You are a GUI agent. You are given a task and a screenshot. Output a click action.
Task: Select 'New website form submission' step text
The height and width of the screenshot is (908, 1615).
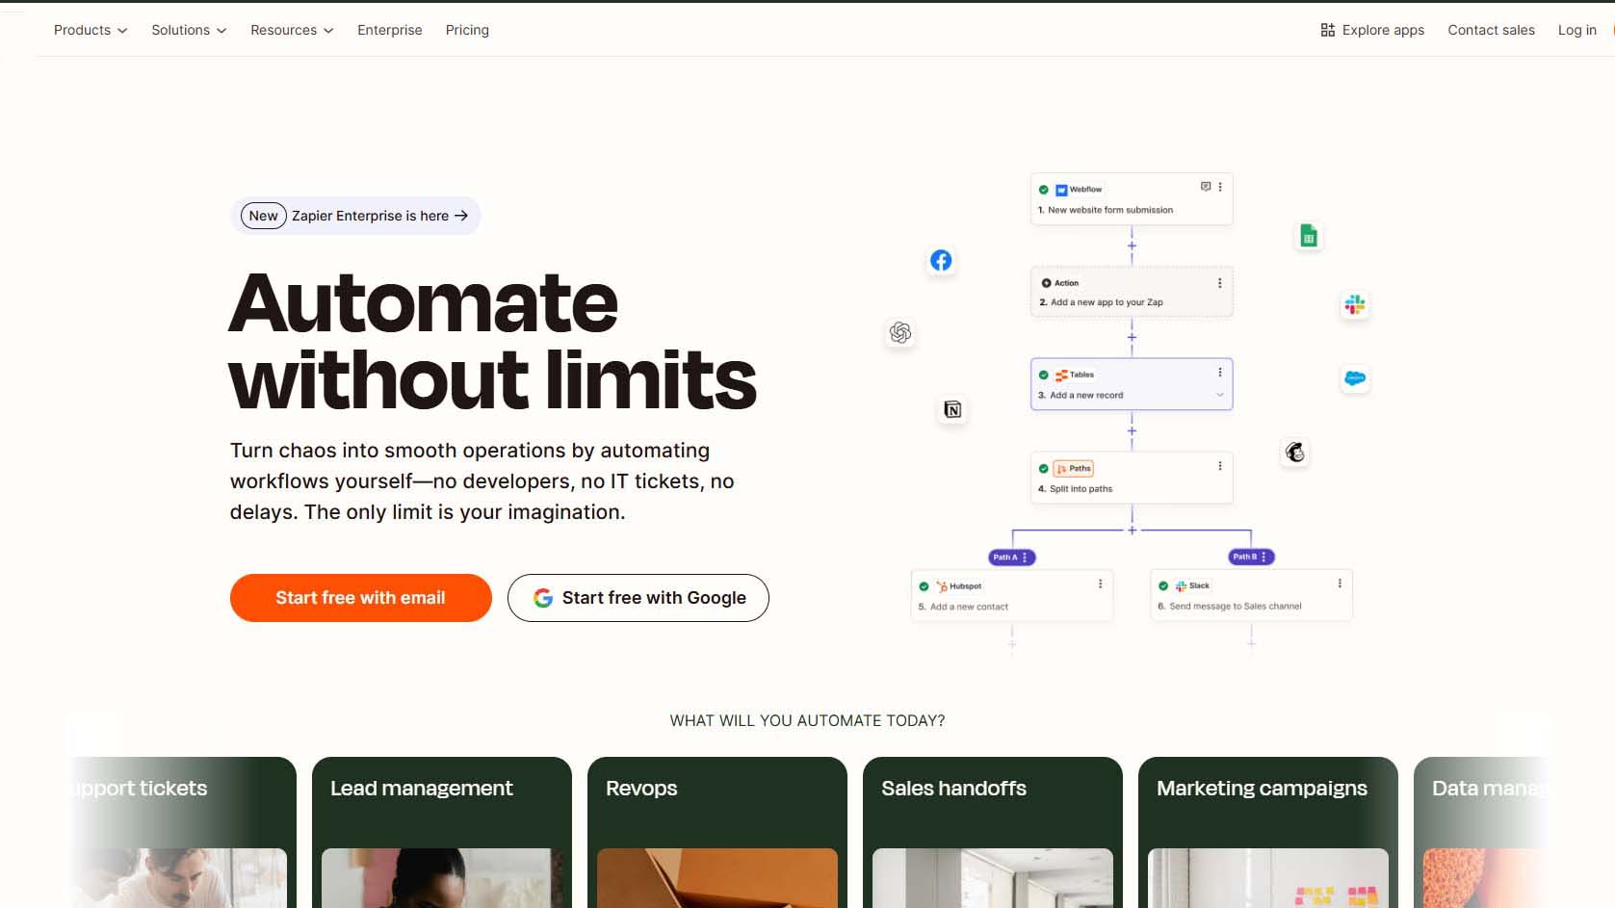click(x=1110, y=210)
